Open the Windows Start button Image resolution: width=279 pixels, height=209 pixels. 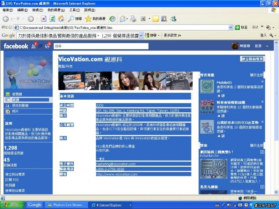[x=12, y=205]
